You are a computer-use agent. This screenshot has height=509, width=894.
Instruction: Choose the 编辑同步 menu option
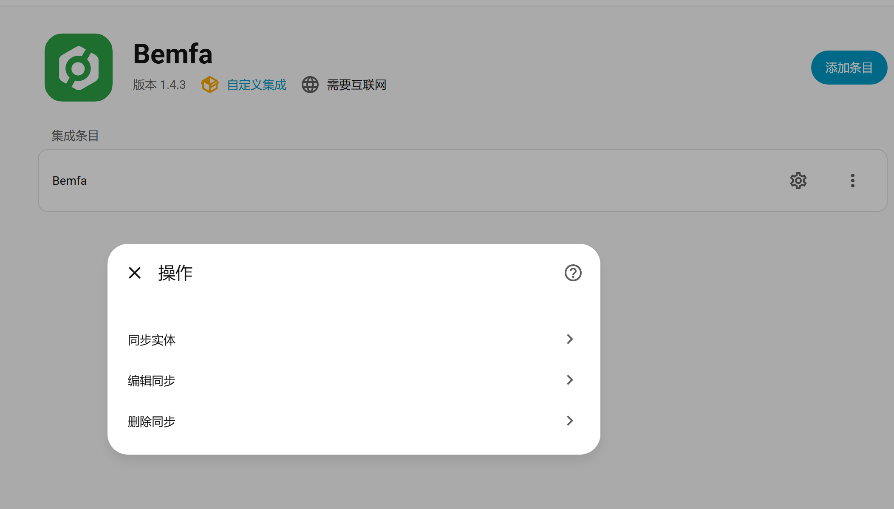coord(354,380)
